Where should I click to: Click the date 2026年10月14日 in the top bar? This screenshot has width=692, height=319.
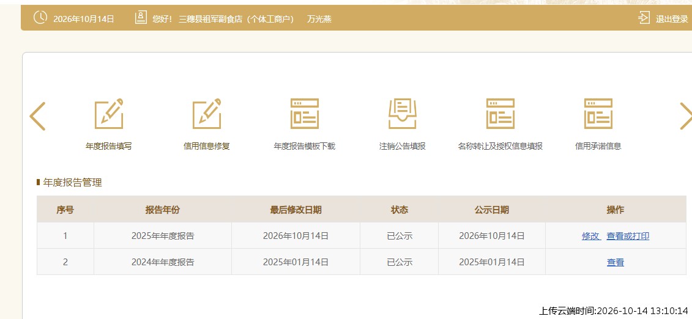pos(84,19)
